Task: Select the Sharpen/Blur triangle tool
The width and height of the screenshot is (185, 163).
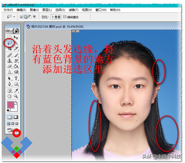Action: tap(10, 72)
